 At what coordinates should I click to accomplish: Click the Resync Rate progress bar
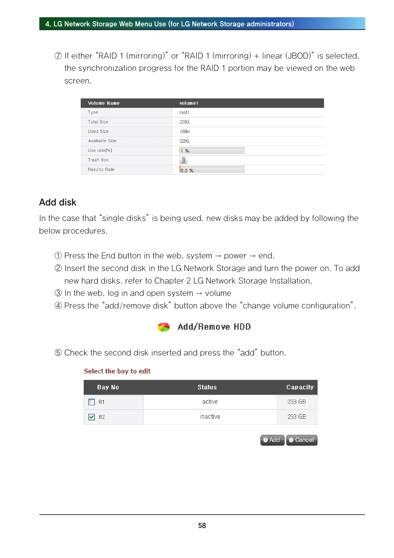coord(212,170)
